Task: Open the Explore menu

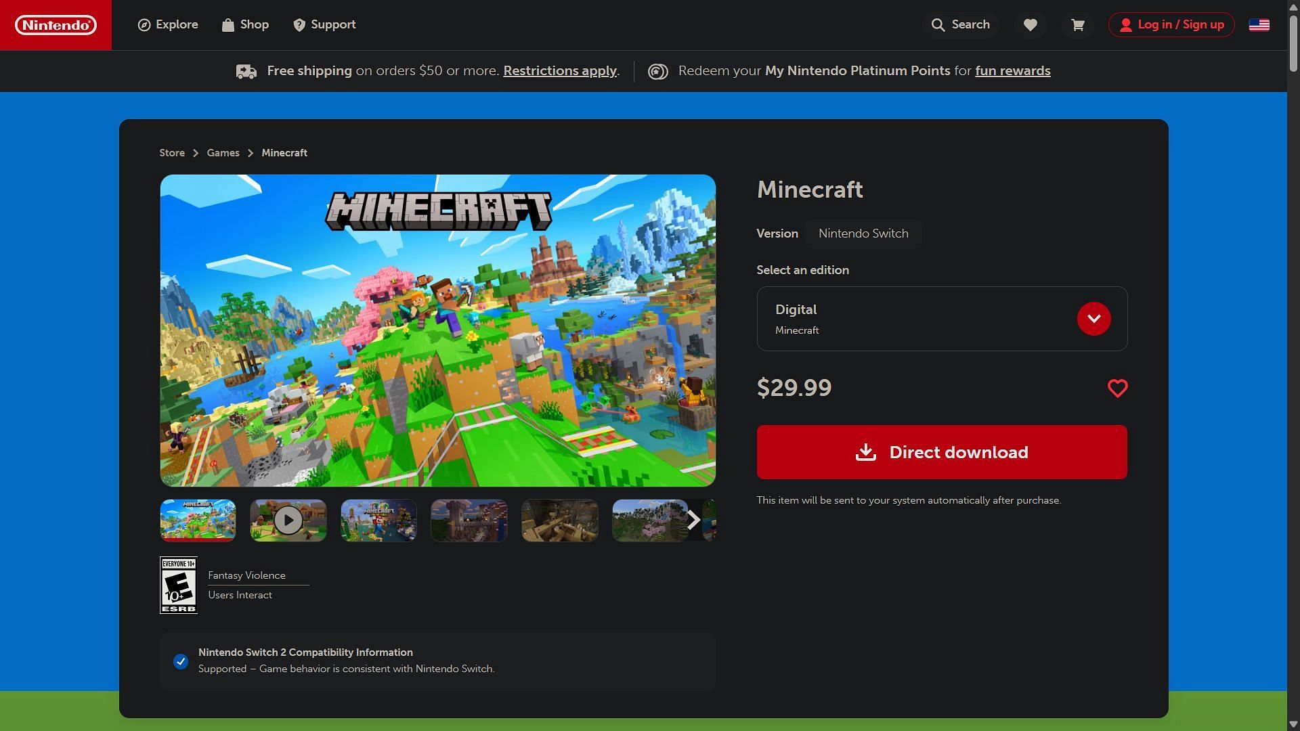Action: (x=168, y=25)
